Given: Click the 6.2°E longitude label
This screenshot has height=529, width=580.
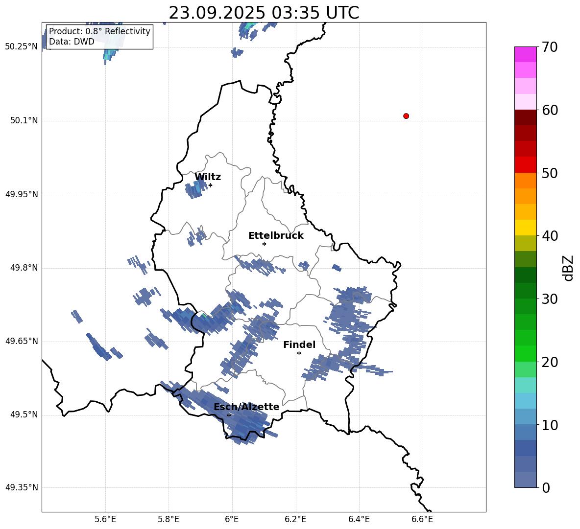Looking at the screenshot, I should tap(295, 519).
